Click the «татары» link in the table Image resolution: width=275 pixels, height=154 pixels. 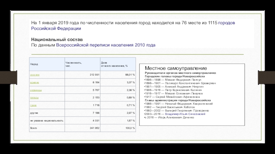(35, 98)
